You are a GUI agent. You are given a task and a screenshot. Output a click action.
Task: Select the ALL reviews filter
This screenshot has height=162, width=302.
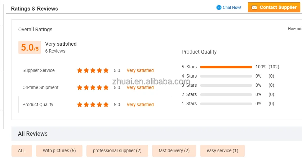tap(22, 150)
